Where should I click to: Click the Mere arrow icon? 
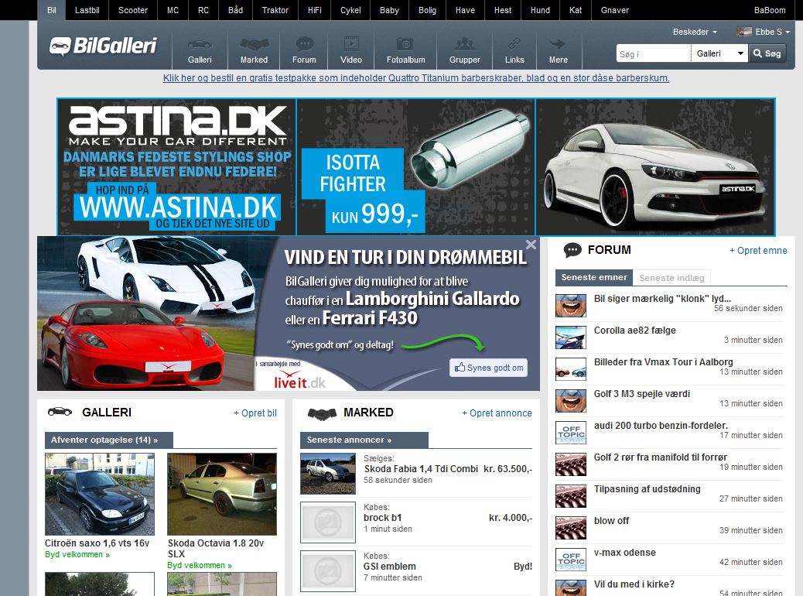point(558,45)
